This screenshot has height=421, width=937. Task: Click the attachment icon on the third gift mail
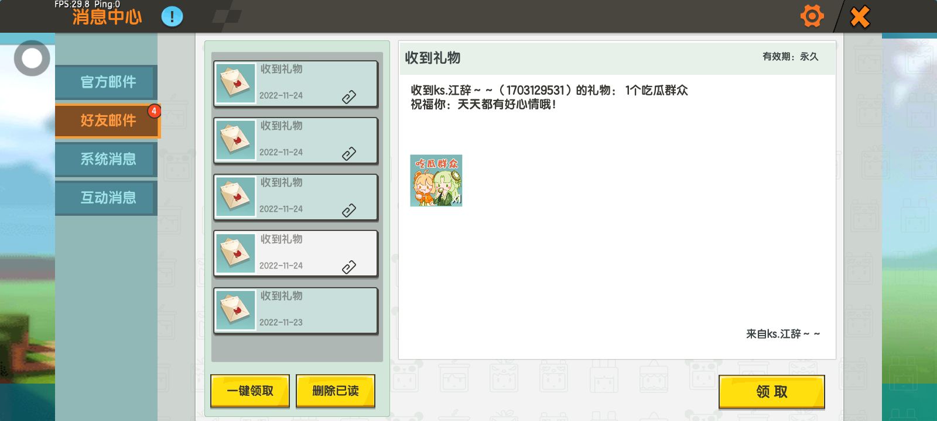click(349, 210)
